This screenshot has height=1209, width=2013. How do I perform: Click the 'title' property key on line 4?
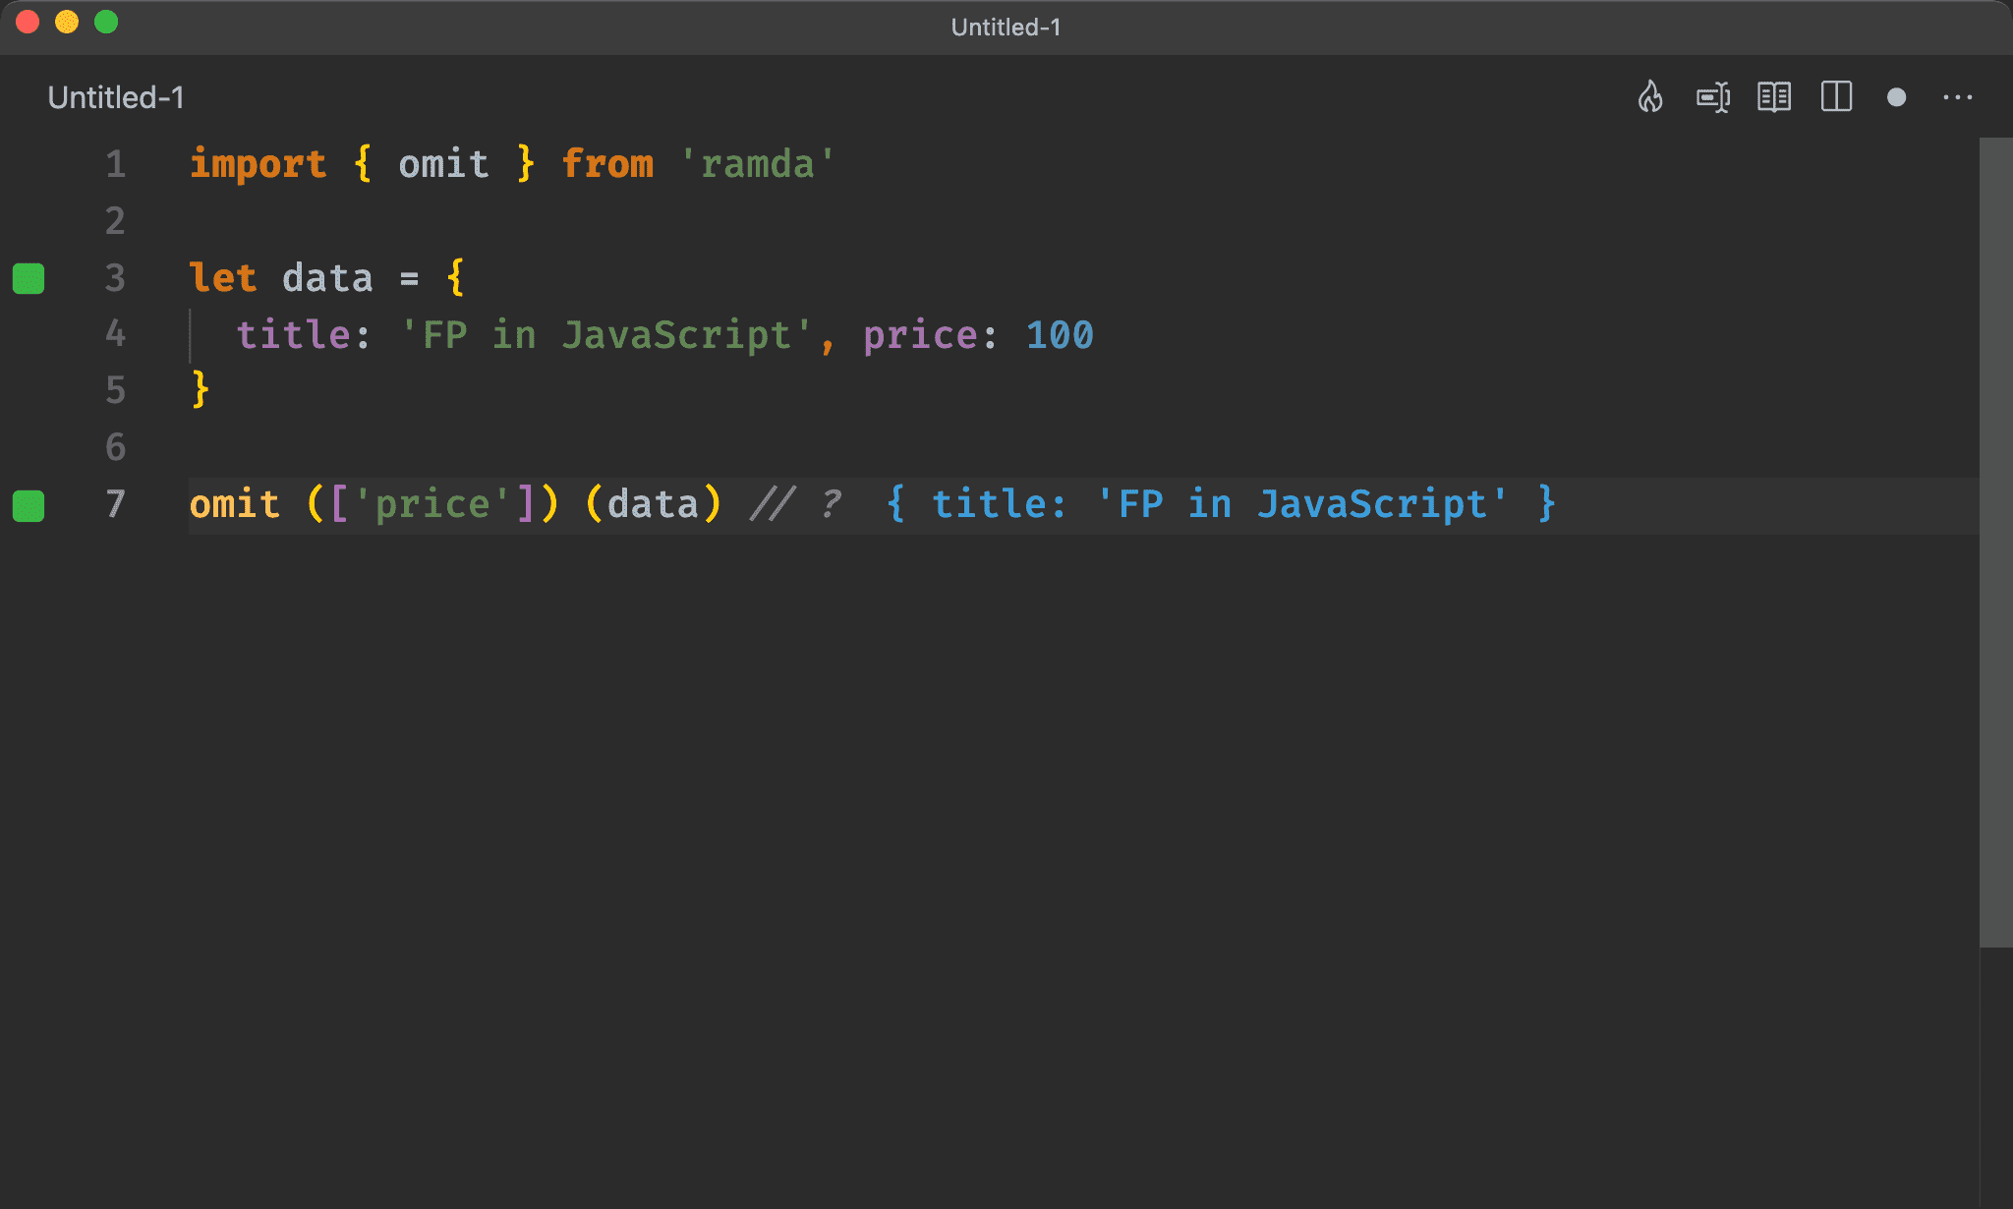point(293,335)
